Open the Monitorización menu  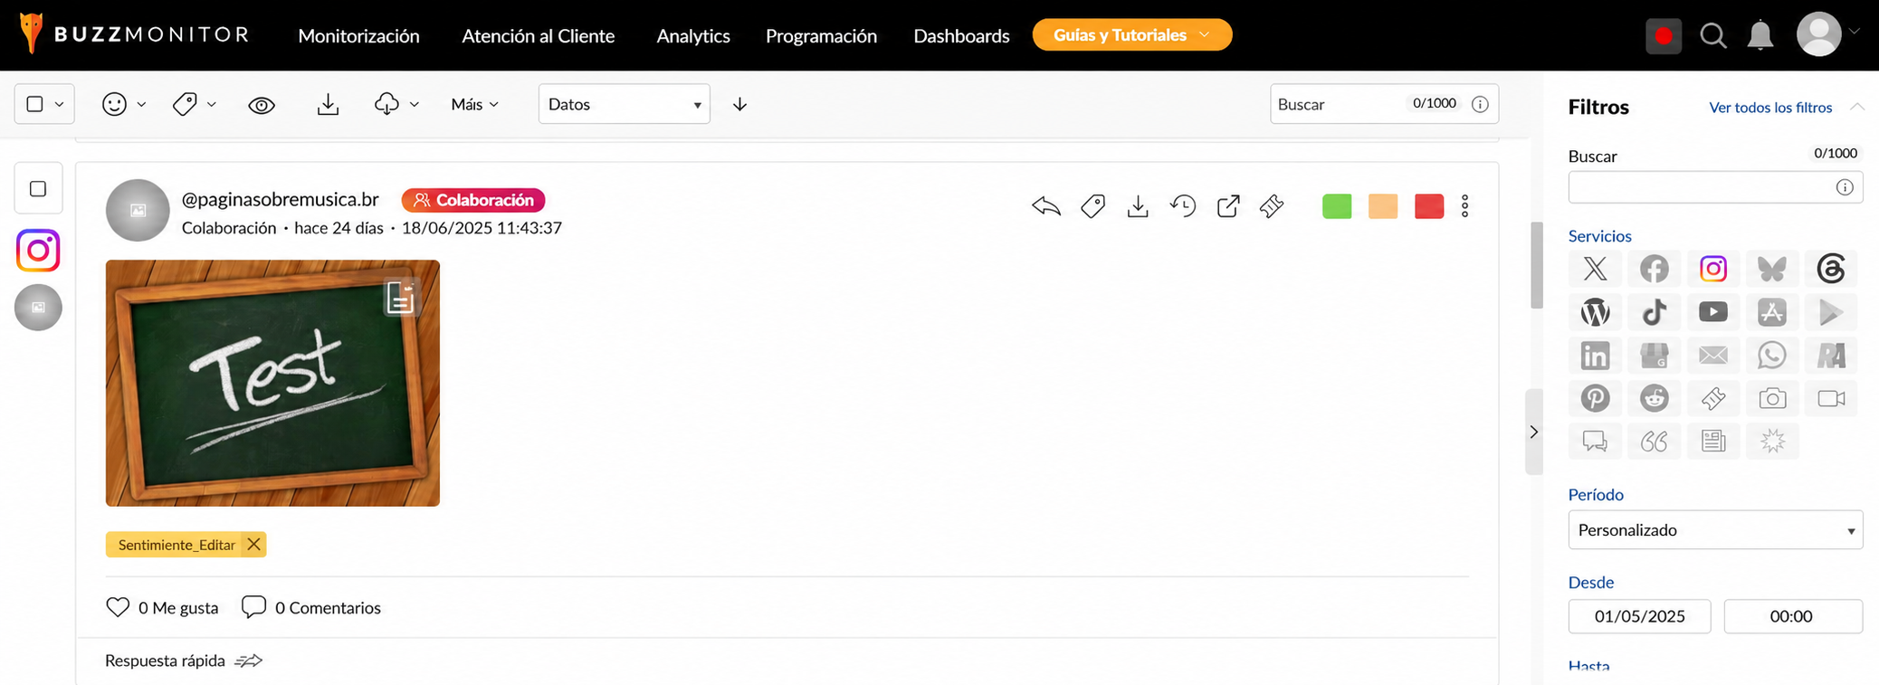click(x=358, y=35)
